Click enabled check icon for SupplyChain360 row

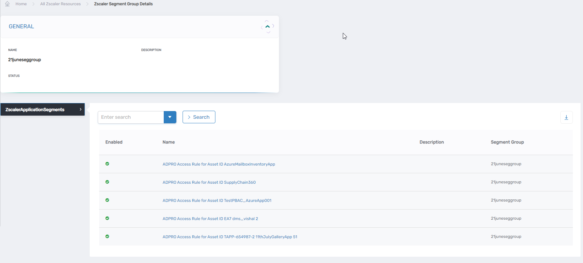click(107, 182)
